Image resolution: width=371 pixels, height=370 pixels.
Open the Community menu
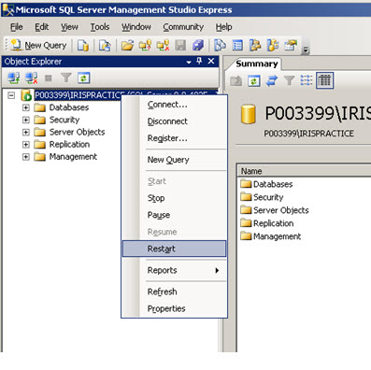pyautogui.click(x=183, y=27)
